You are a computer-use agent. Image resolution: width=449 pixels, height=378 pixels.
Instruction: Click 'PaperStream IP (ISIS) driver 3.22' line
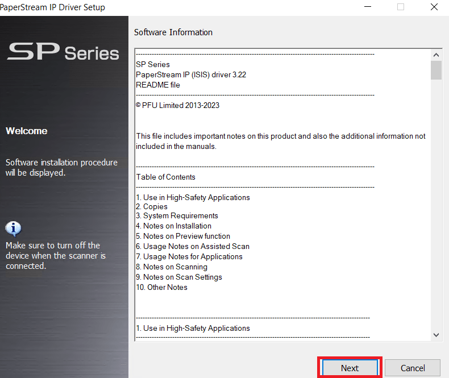(x=191, y=74)
